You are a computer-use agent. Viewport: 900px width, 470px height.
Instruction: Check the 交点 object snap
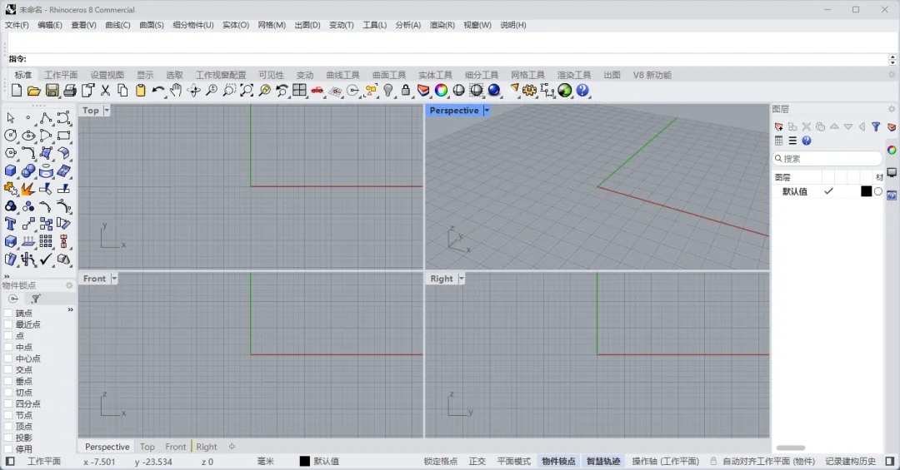(8, 369)
